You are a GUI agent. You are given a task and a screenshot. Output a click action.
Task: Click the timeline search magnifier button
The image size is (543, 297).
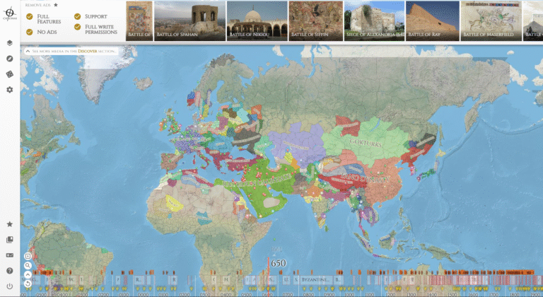[x=28, y=265]
